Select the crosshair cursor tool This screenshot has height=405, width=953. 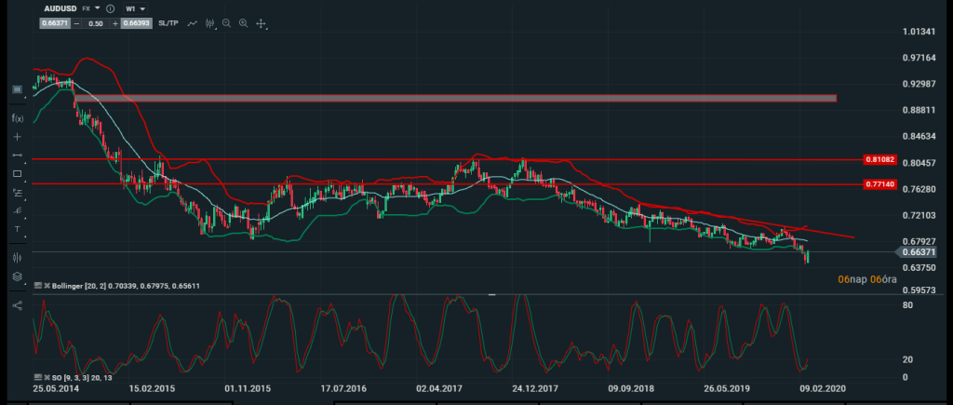[17, 136]
